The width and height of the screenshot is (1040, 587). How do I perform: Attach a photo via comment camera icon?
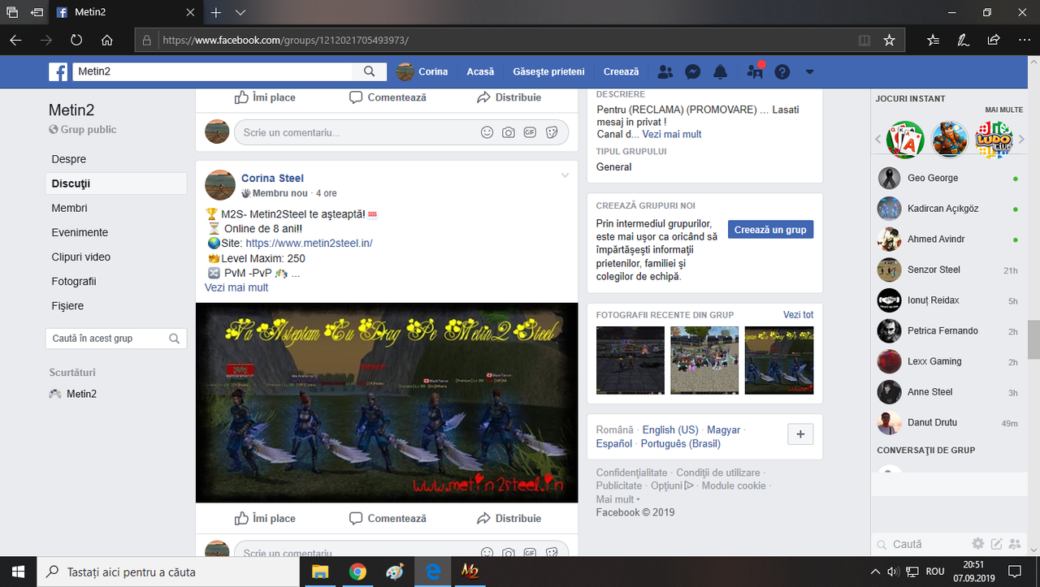509,132
